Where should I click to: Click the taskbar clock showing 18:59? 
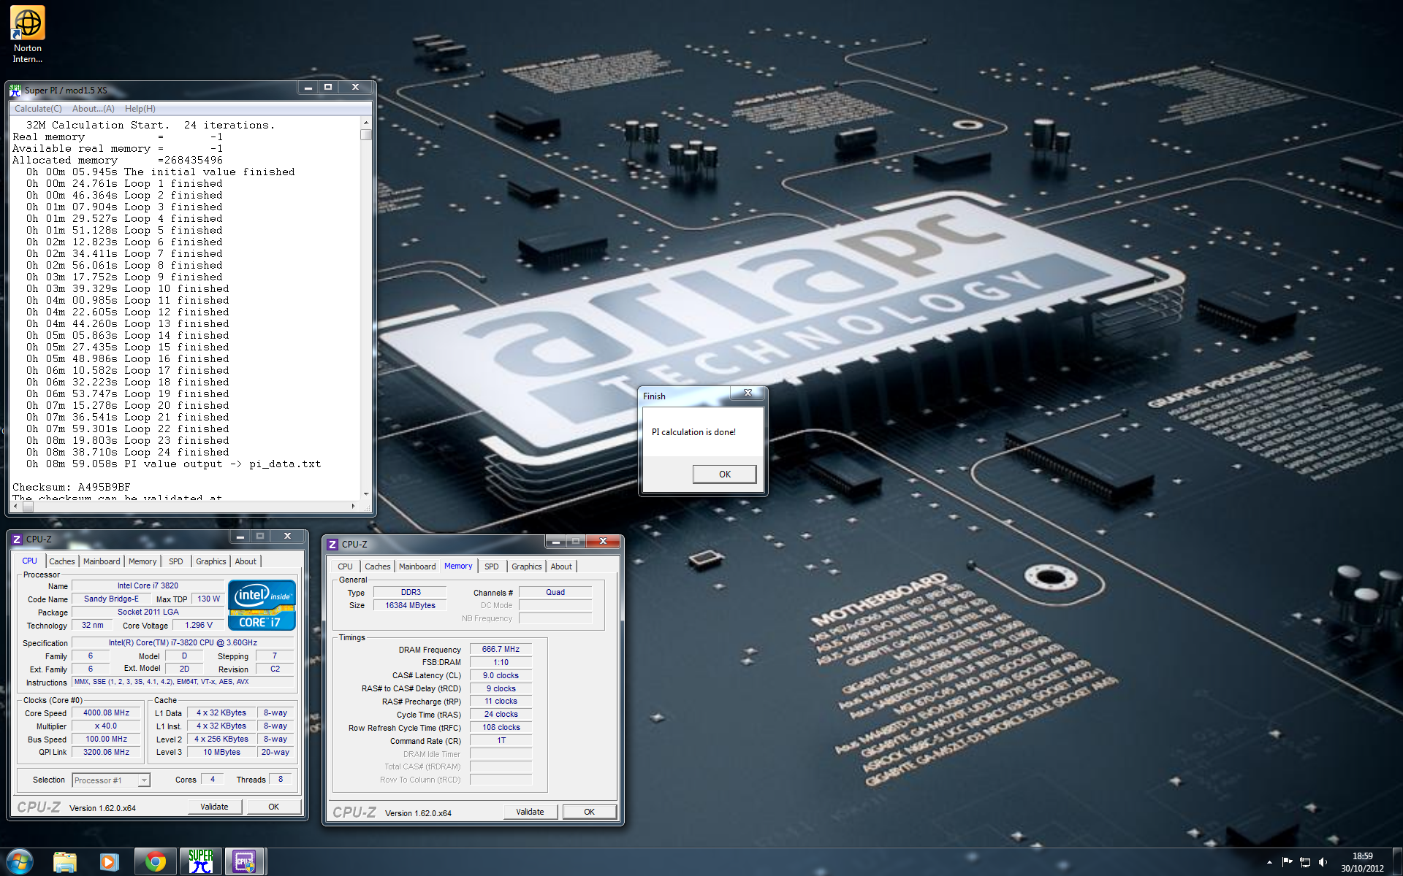point(1362,856)
